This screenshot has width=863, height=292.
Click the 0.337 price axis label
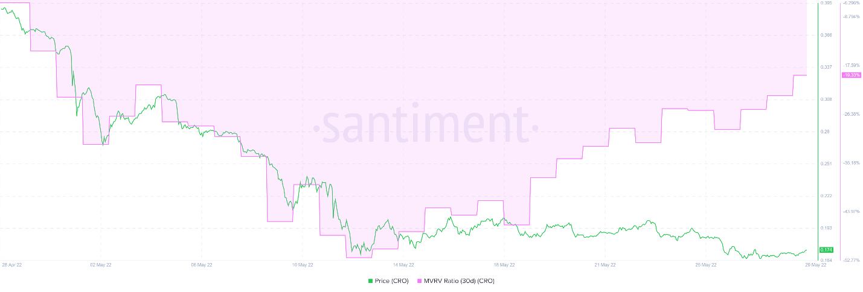[x=827, y=67]
